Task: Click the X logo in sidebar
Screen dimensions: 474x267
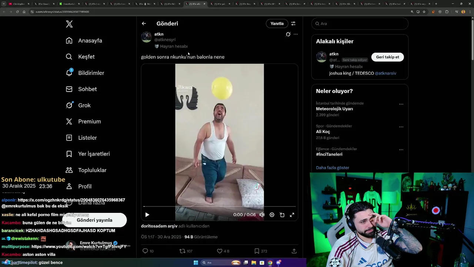Action: click(x=69, y=24)
